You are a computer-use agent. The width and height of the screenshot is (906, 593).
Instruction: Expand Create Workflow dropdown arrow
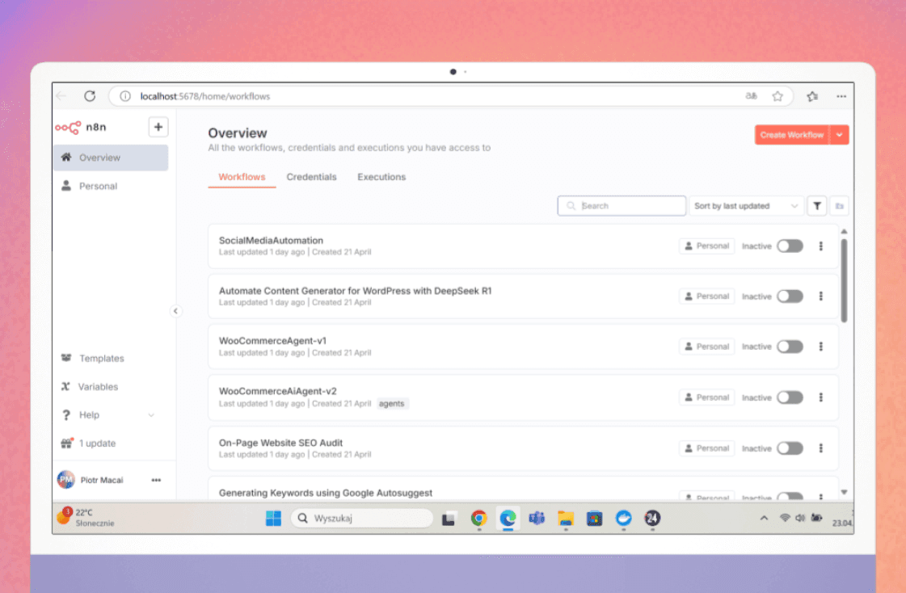[x=840, y=135]
